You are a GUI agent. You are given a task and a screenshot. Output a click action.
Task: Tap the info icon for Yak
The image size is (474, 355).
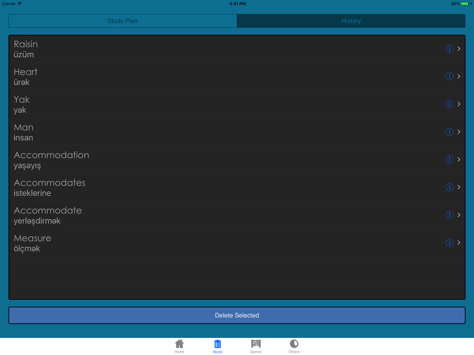pyautogui.click(x=449, y=104)
